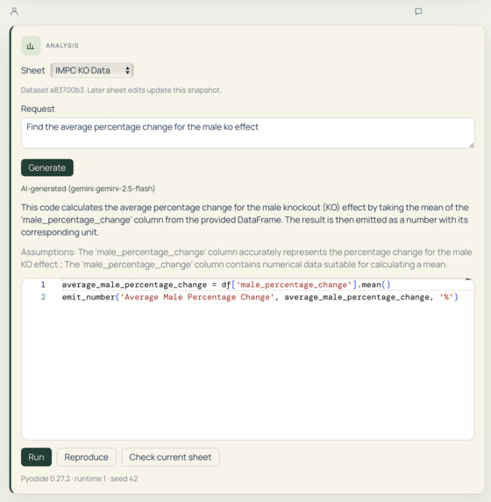Click the Check current sheet button
The height and width of the screenshot is (502, 491).
(170, 456)
